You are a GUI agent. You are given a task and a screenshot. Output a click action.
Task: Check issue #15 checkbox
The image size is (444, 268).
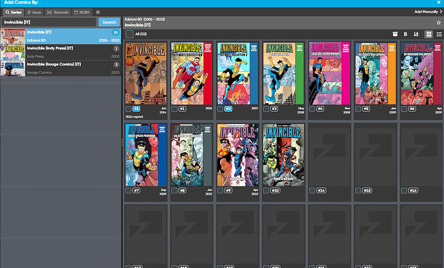358,190
